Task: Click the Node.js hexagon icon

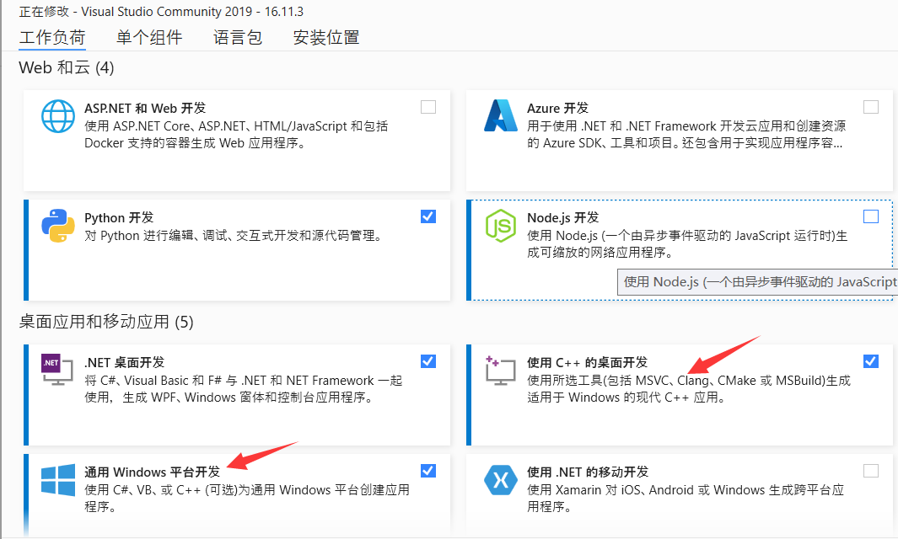Action: point(501,226)
